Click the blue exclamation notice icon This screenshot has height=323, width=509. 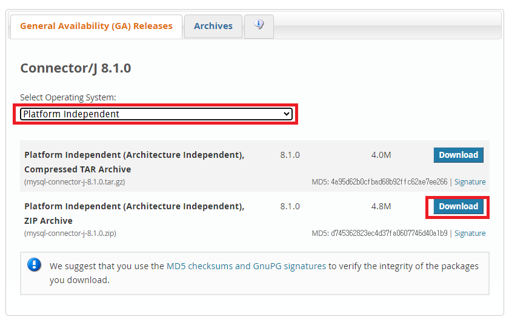click(34, 265)
